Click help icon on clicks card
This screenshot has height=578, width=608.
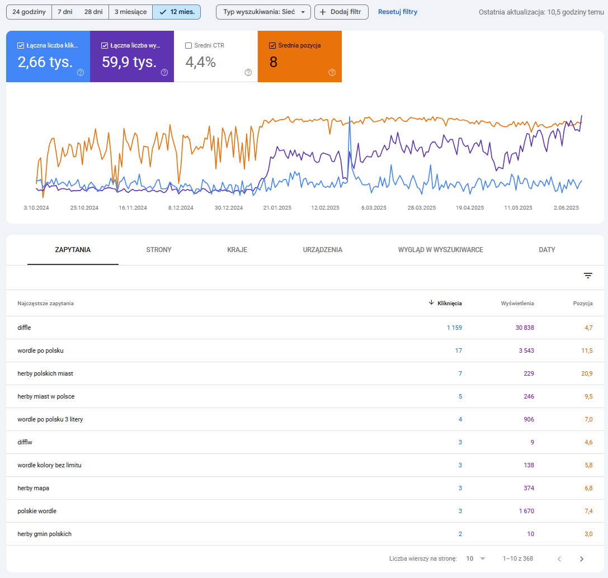[x=81, y=72]
